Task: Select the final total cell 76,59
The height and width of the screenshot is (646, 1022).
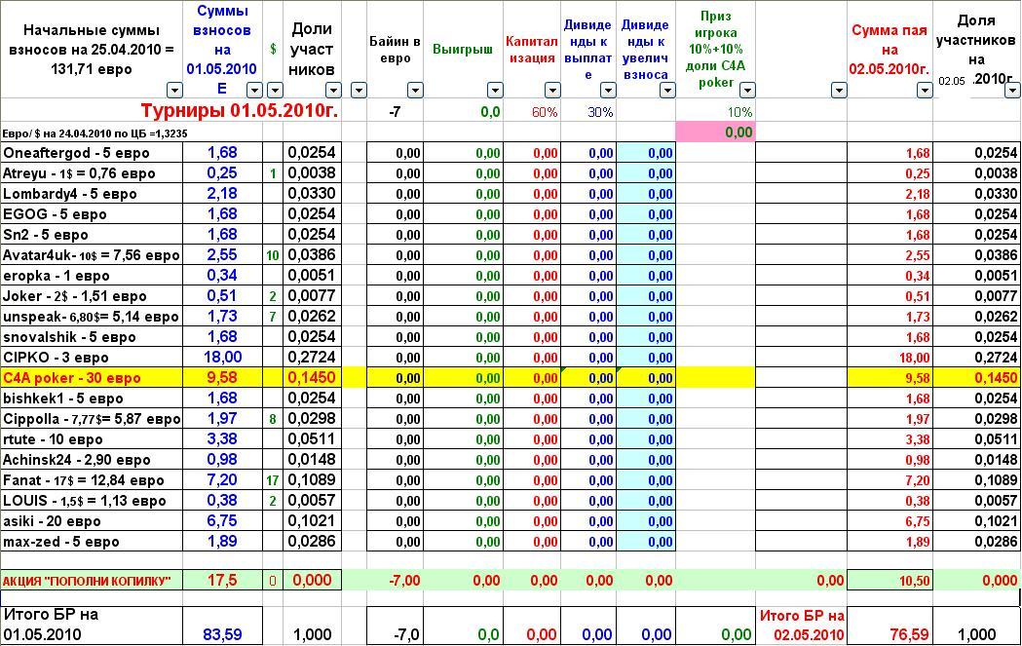Action: click(908, 634)
